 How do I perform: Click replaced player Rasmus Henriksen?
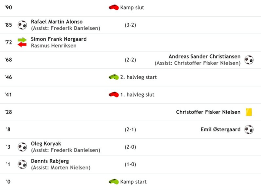coord(53,46)
